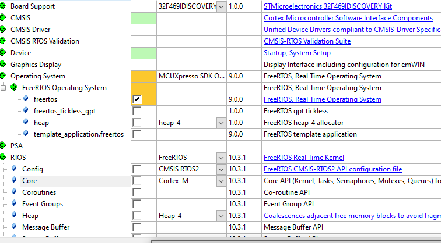Click the CMSIS Driver diamond icon
Viewport: 441px width, 243px height.
click(2, 30)
